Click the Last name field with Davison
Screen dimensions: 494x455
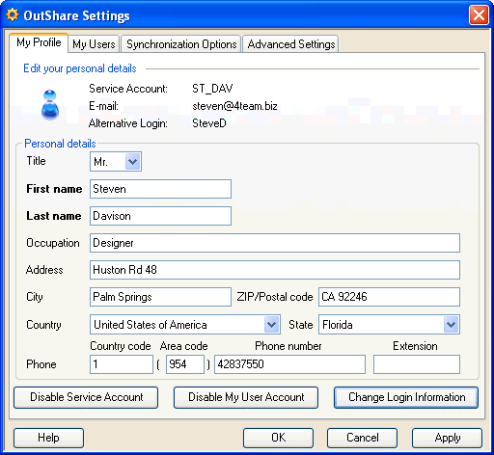click(x=160, y=216)
